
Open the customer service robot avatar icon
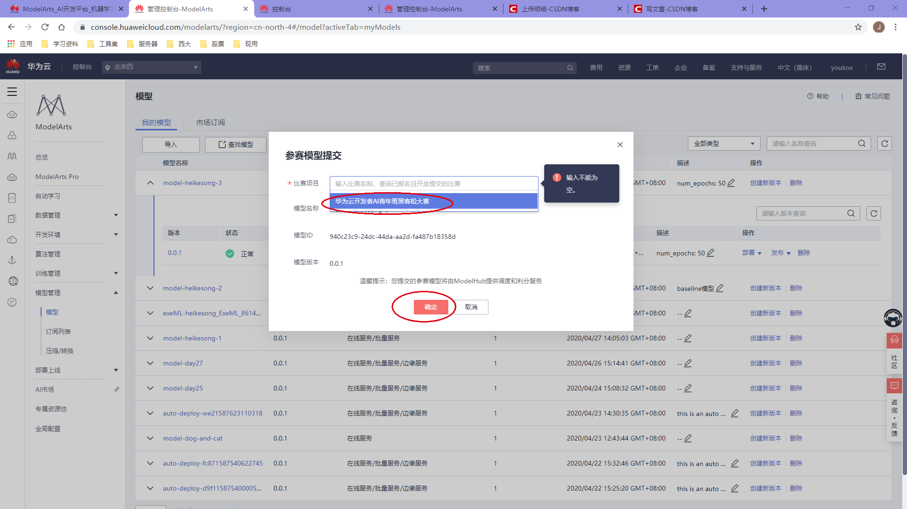point(893,318)
